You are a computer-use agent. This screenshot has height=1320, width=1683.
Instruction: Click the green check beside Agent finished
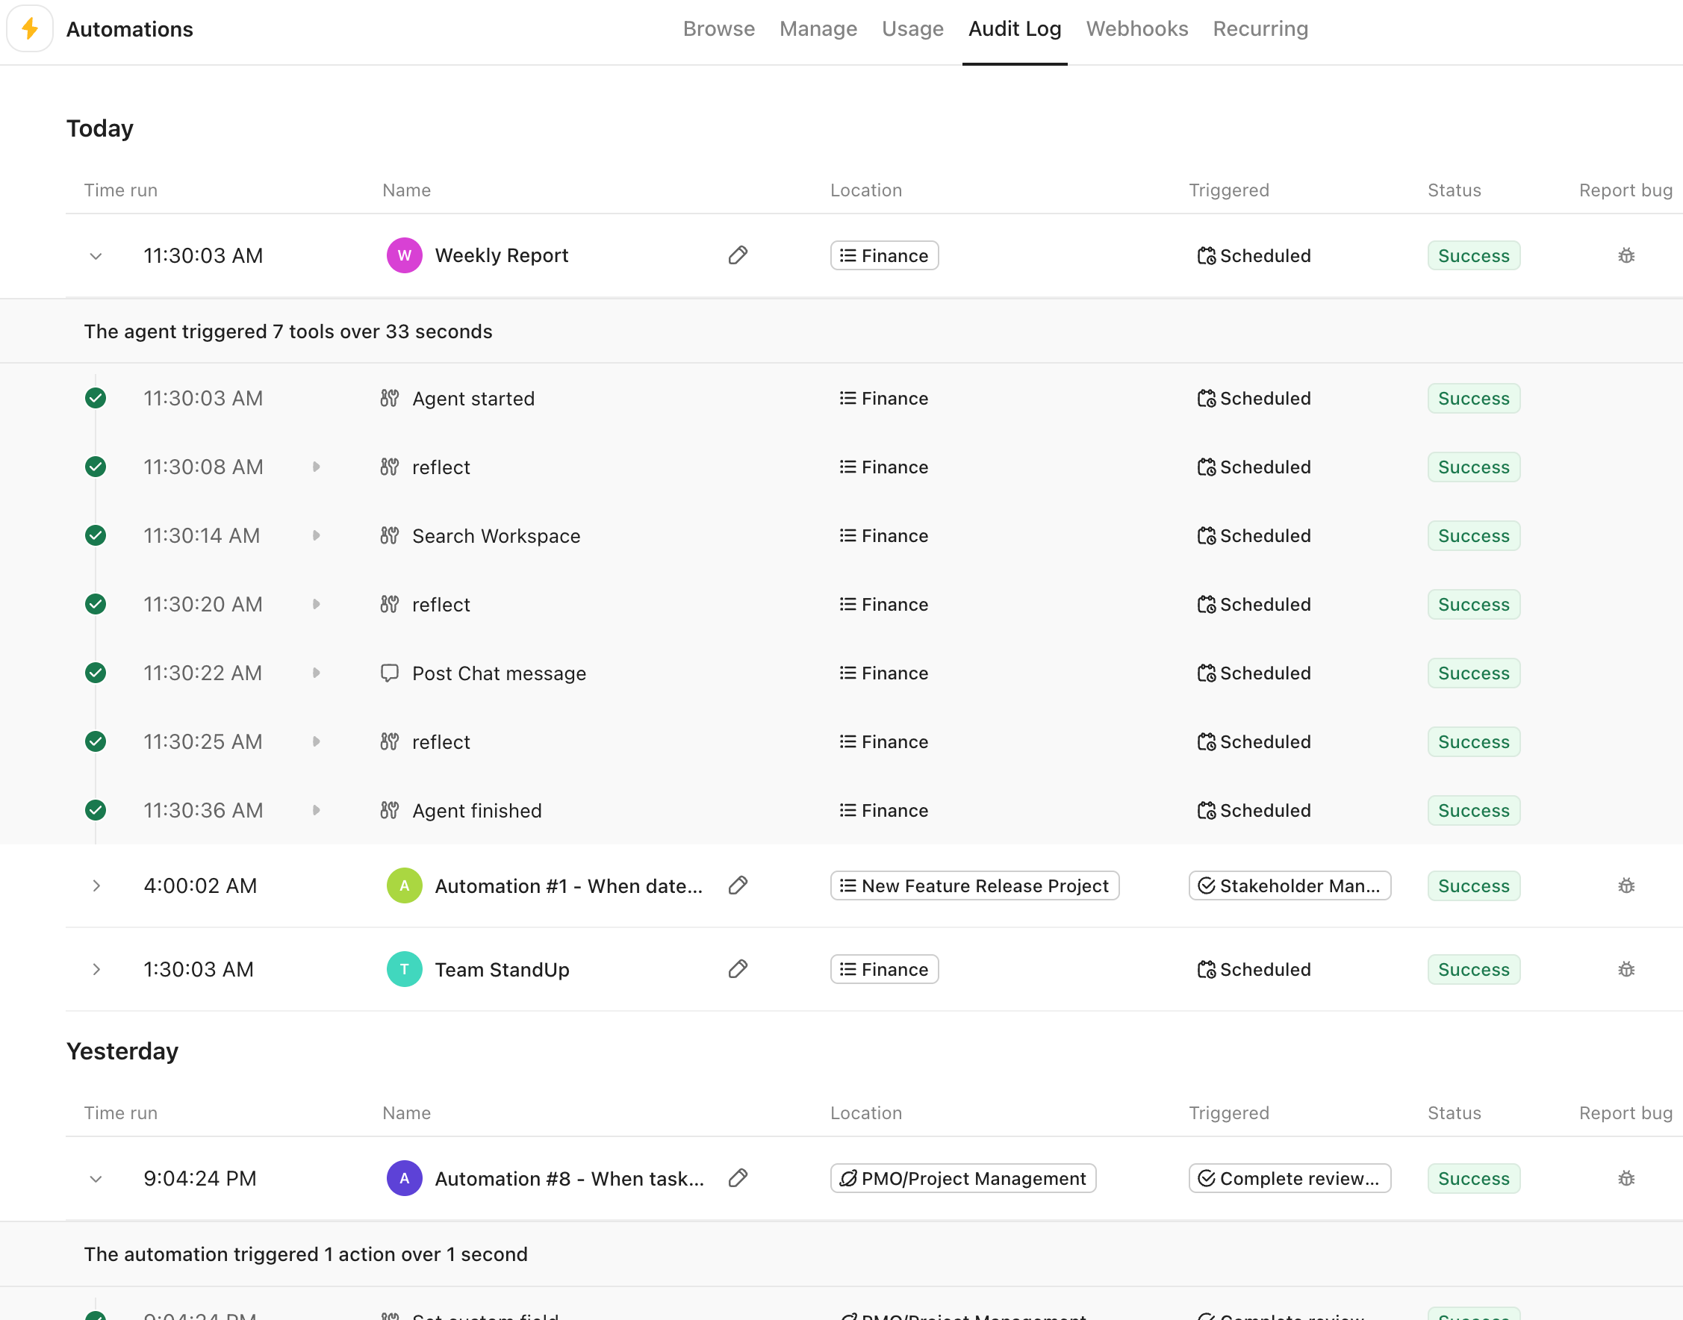pos(96,810)
